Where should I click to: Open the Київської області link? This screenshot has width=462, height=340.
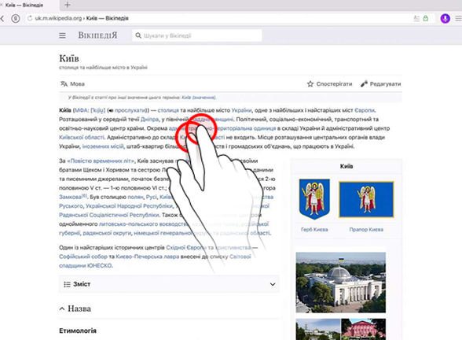click(82, 137)
